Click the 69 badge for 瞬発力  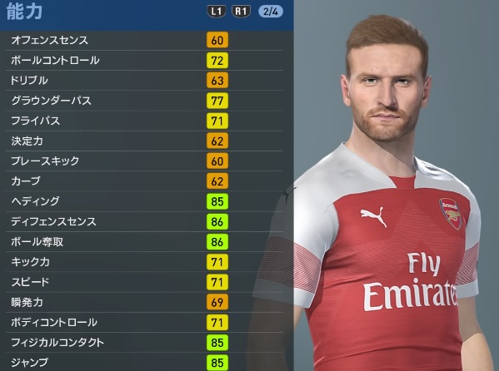[x=217, y=302]
